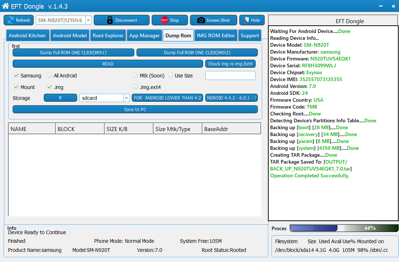Click the Refresh arrows icon
The height and width of the screenshot is (262, 399).
11,20
